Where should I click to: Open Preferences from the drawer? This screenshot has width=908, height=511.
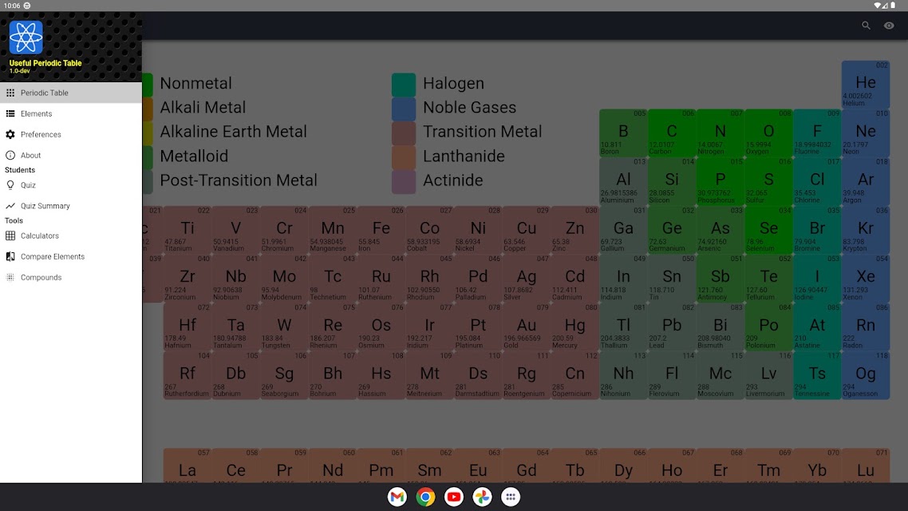click(71, 134)
